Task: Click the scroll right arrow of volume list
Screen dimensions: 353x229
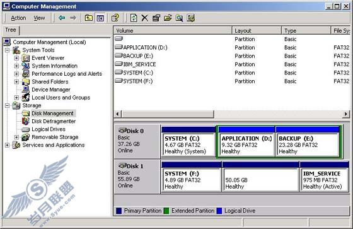Action: point(346,114)
